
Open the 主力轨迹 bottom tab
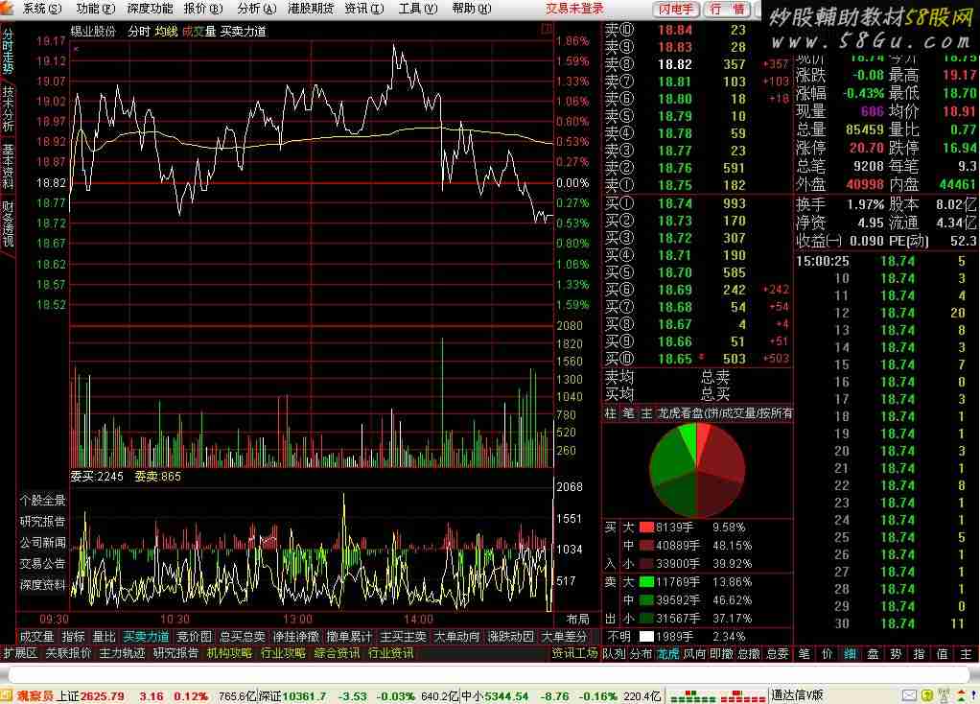[x=123, y=653]
